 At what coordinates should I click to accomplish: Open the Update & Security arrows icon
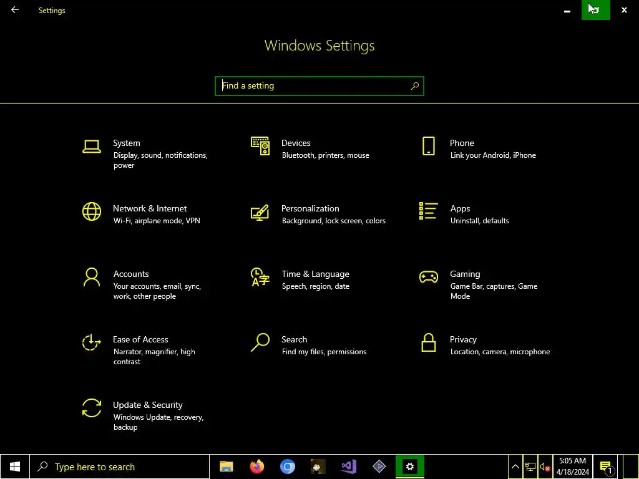point(92,408)
